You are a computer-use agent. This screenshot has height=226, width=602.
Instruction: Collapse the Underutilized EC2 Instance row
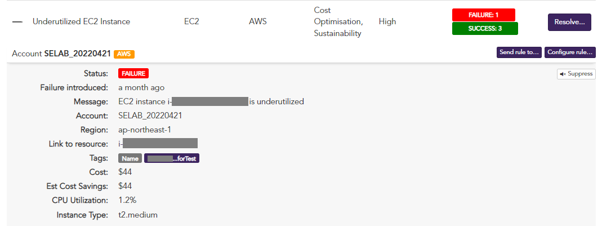coord(17,22)
